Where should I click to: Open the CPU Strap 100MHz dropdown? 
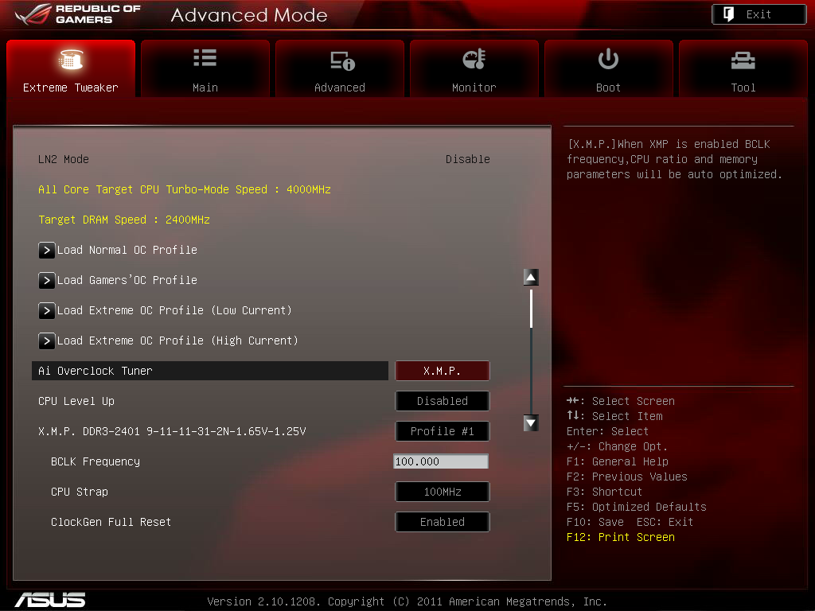pos(443,492)
